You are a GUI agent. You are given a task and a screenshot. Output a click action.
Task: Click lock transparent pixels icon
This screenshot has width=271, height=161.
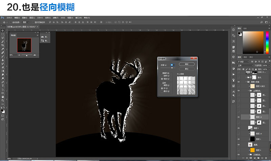click(x=244, y=69)
